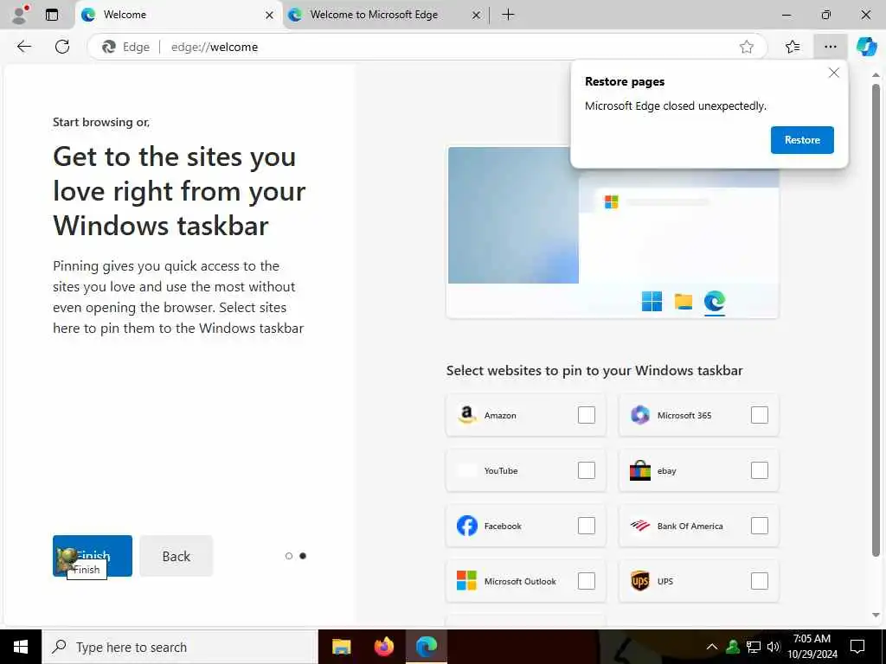The image size is (886, 664).
Task: Show hidden system tray icons
Action: click(712, 647)
